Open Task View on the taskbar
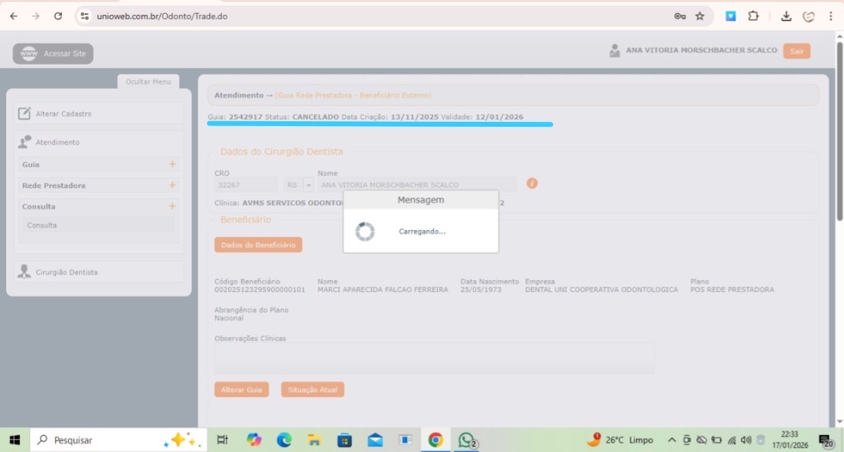Viewport: 844px width, 452px height. coord(222,440)
